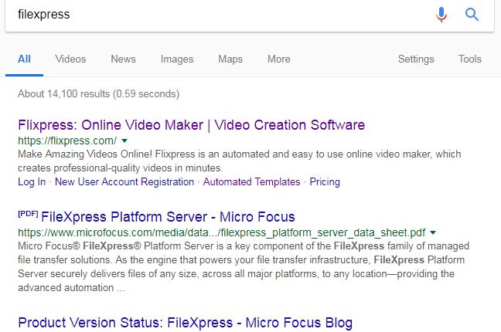Open the Maps tab
501x332 pixels.
[230, 59]
